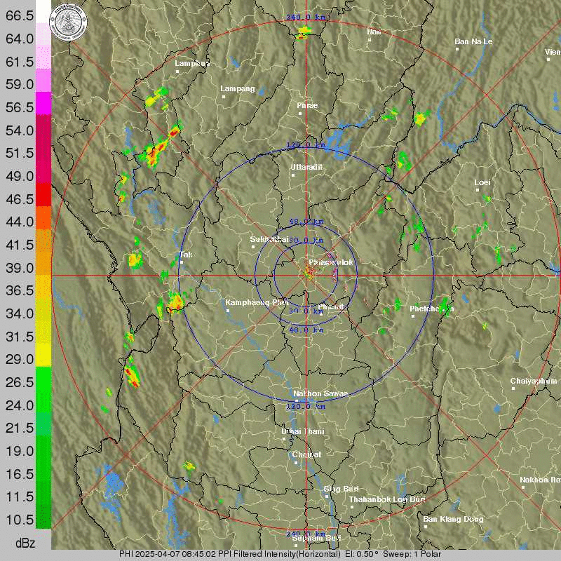Click the 48.0 km label below Phichit
This screenshot has height=561, width=561.
[306, 330]
